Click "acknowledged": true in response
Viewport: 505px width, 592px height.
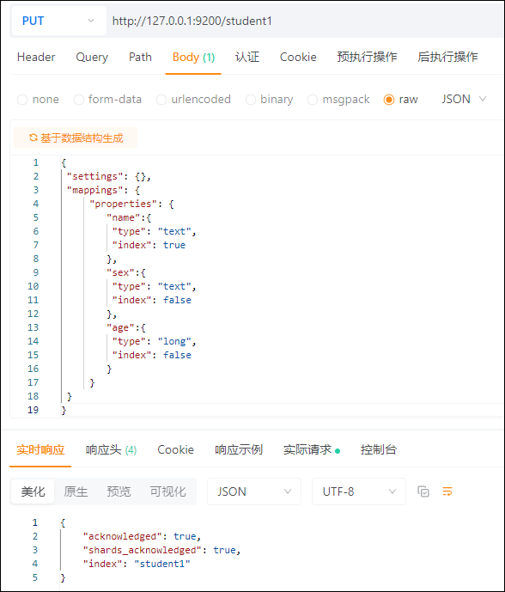pyautogui.click(x=142, y=536)
